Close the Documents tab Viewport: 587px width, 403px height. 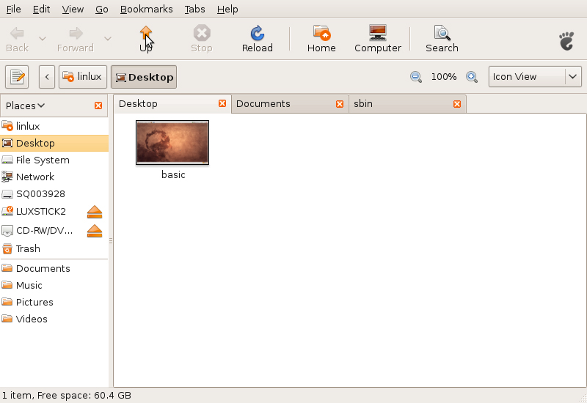[x=340, y=104]
